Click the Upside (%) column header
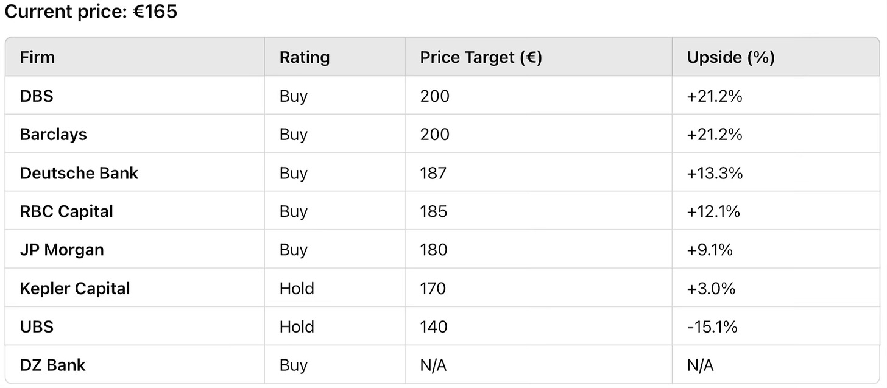 (730, 57)
